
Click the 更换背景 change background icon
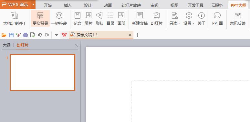point(40,15)
